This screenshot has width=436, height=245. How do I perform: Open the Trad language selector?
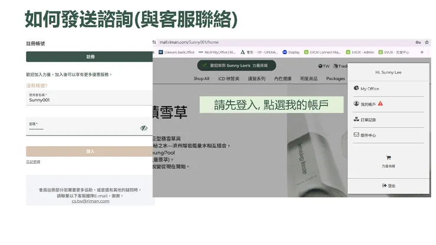341,66
